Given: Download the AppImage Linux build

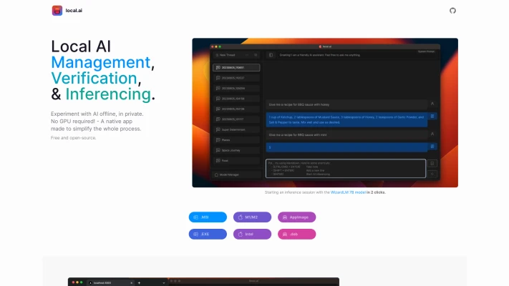Looking at the screenshot, I should (296, 217).
